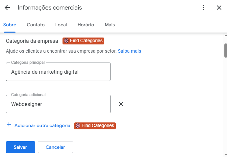The height and width of the screenshot is (157, 227).
Task: Open the Contato tab
Action: point(36,25)
